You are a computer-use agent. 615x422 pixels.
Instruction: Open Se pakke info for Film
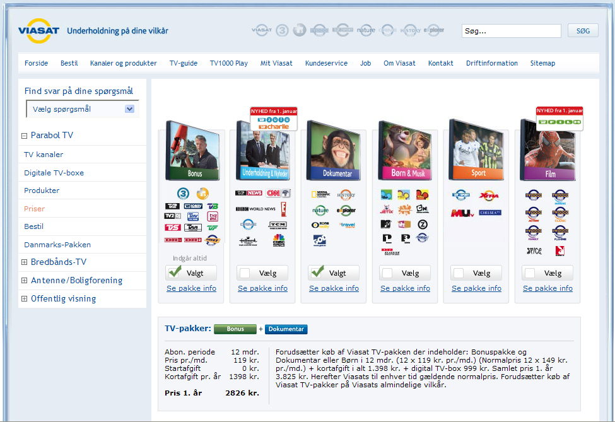548,288
